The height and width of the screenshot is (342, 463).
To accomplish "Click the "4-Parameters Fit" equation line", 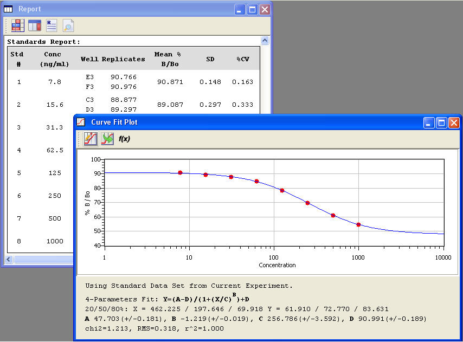I will point(167,298).
